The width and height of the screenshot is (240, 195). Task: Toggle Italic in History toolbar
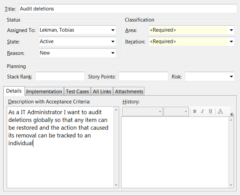tap(203, 111)
